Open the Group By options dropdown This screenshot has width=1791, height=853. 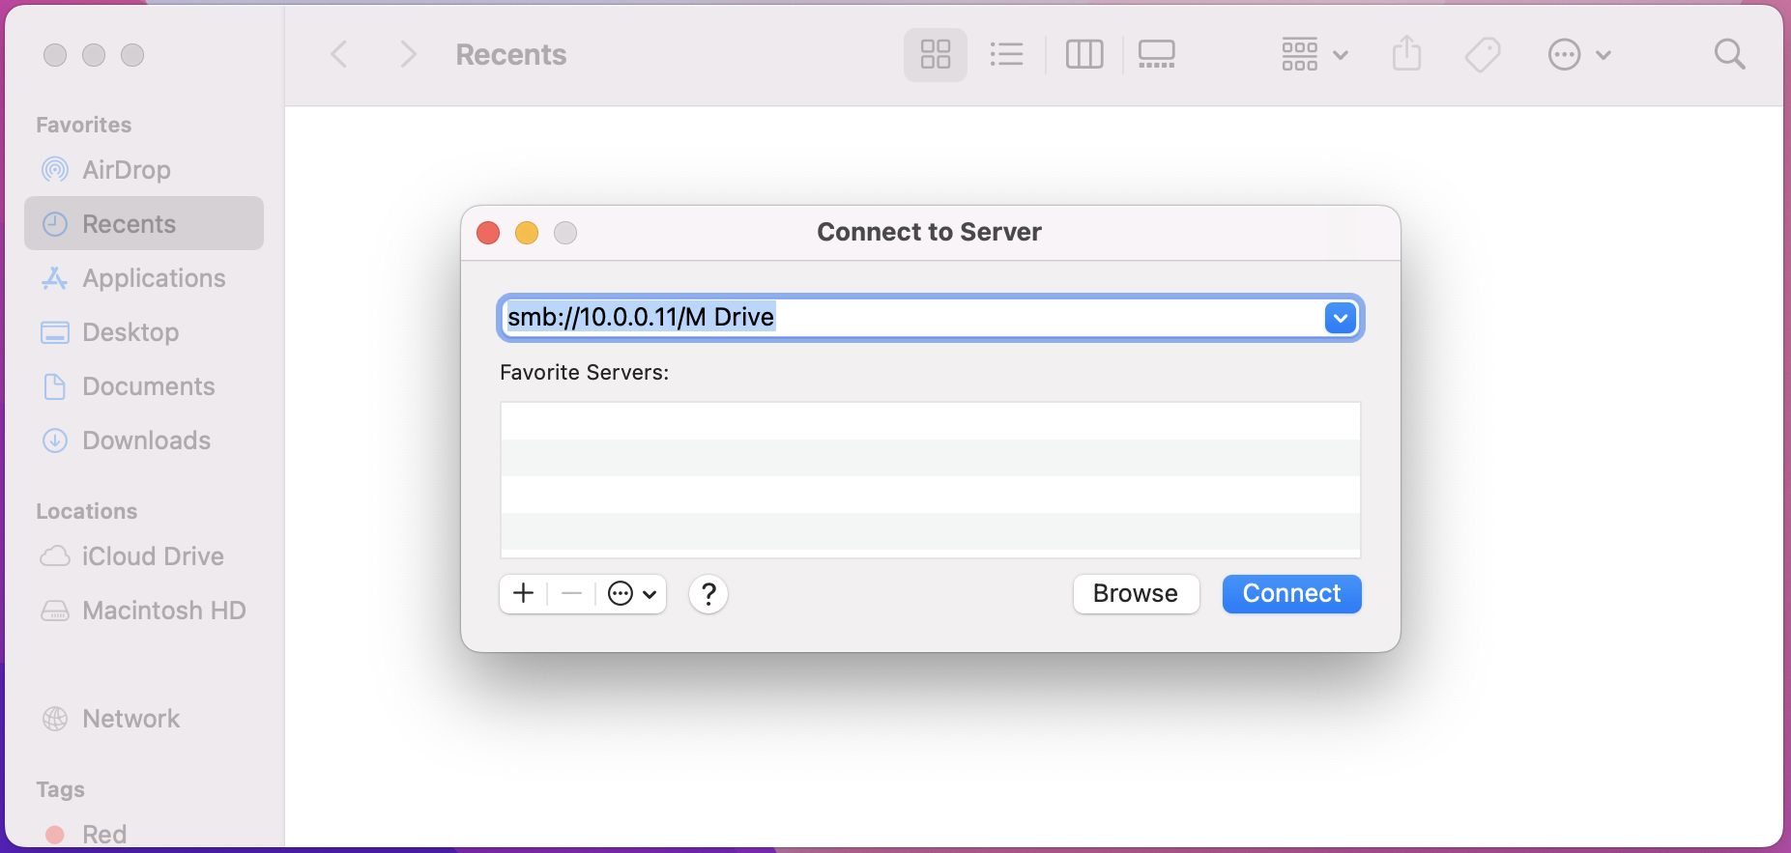pos(1314,54)
